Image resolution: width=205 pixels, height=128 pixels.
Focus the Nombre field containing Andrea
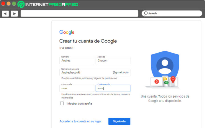(77, 61)
